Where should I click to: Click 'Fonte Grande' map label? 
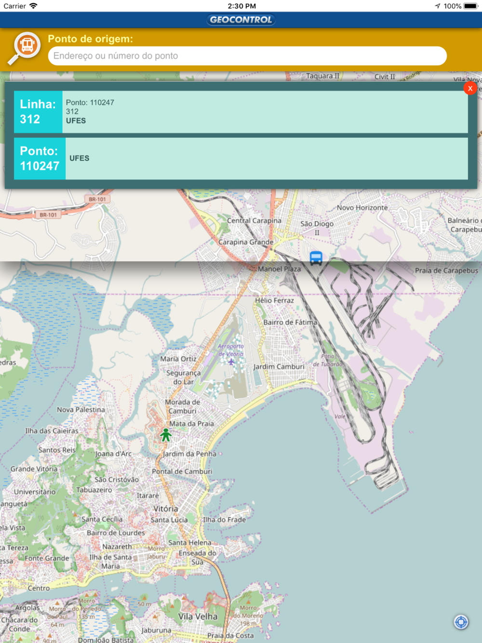[x=47, y=558]
